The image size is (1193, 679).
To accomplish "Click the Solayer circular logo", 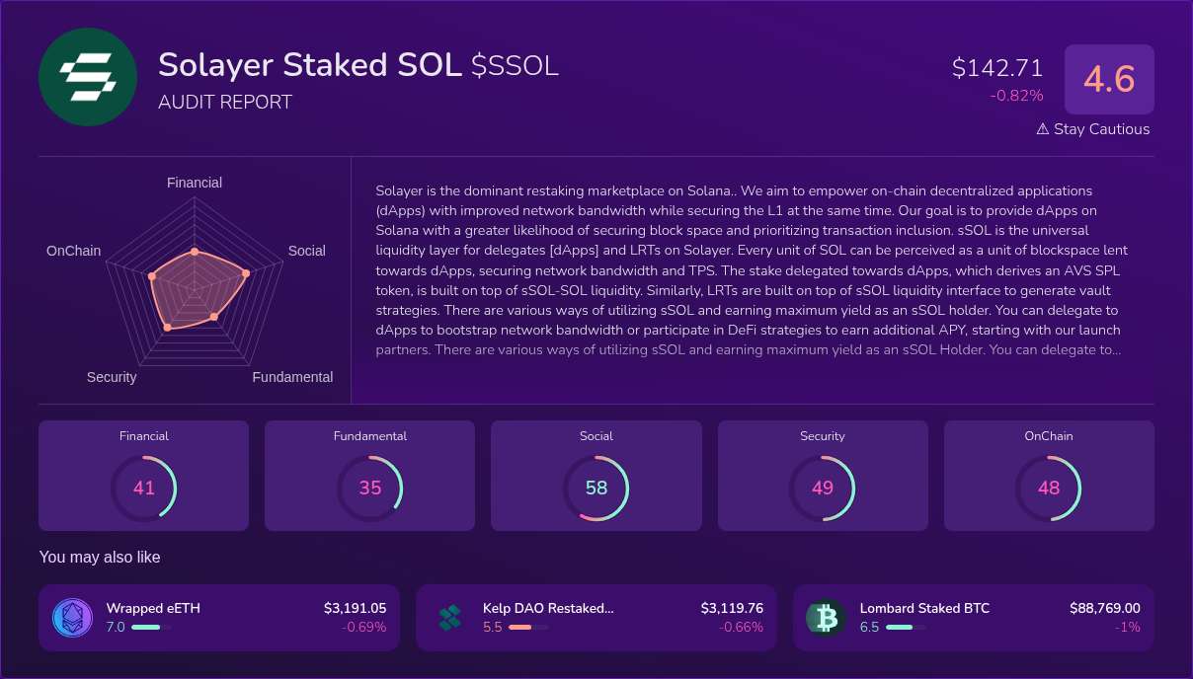I will 88,77.
